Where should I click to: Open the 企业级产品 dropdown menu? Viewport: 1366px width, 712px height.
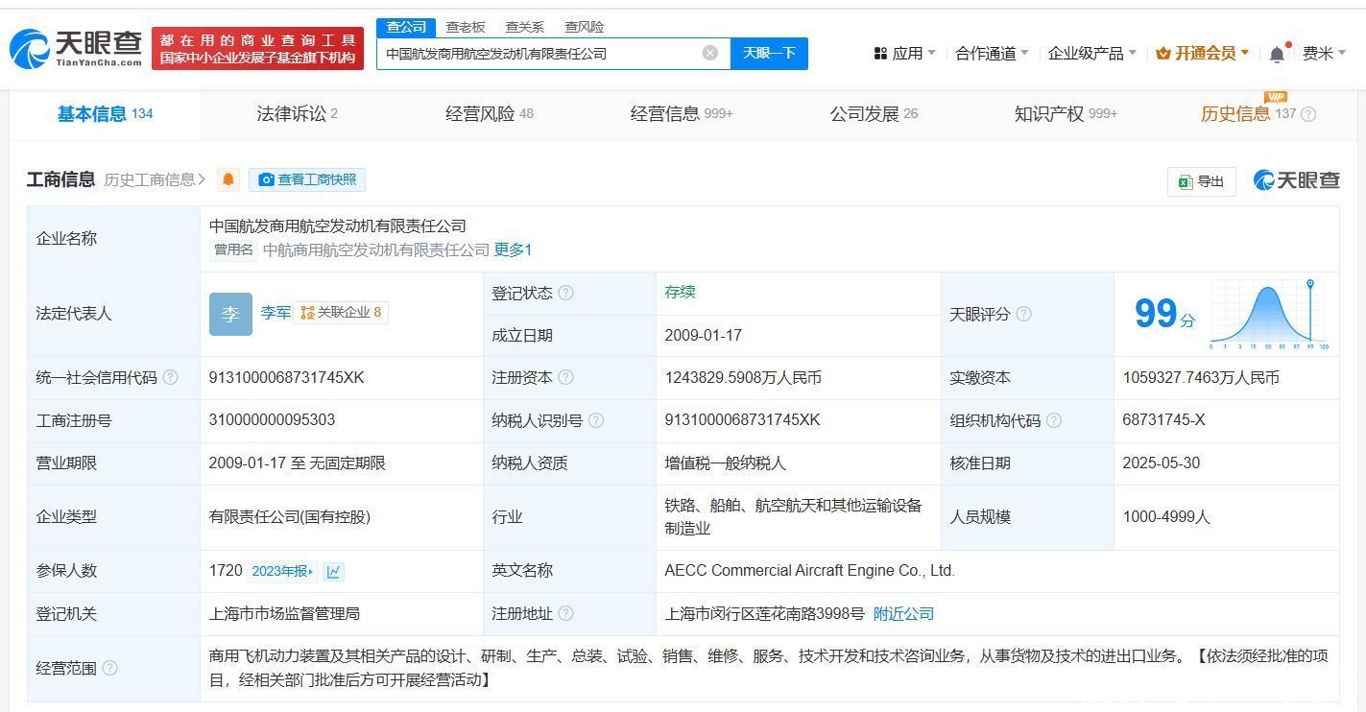(x=1091, y=54)
